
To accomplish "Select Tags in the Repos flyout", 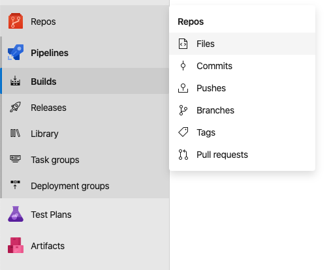I will click(x=242, y=132).
